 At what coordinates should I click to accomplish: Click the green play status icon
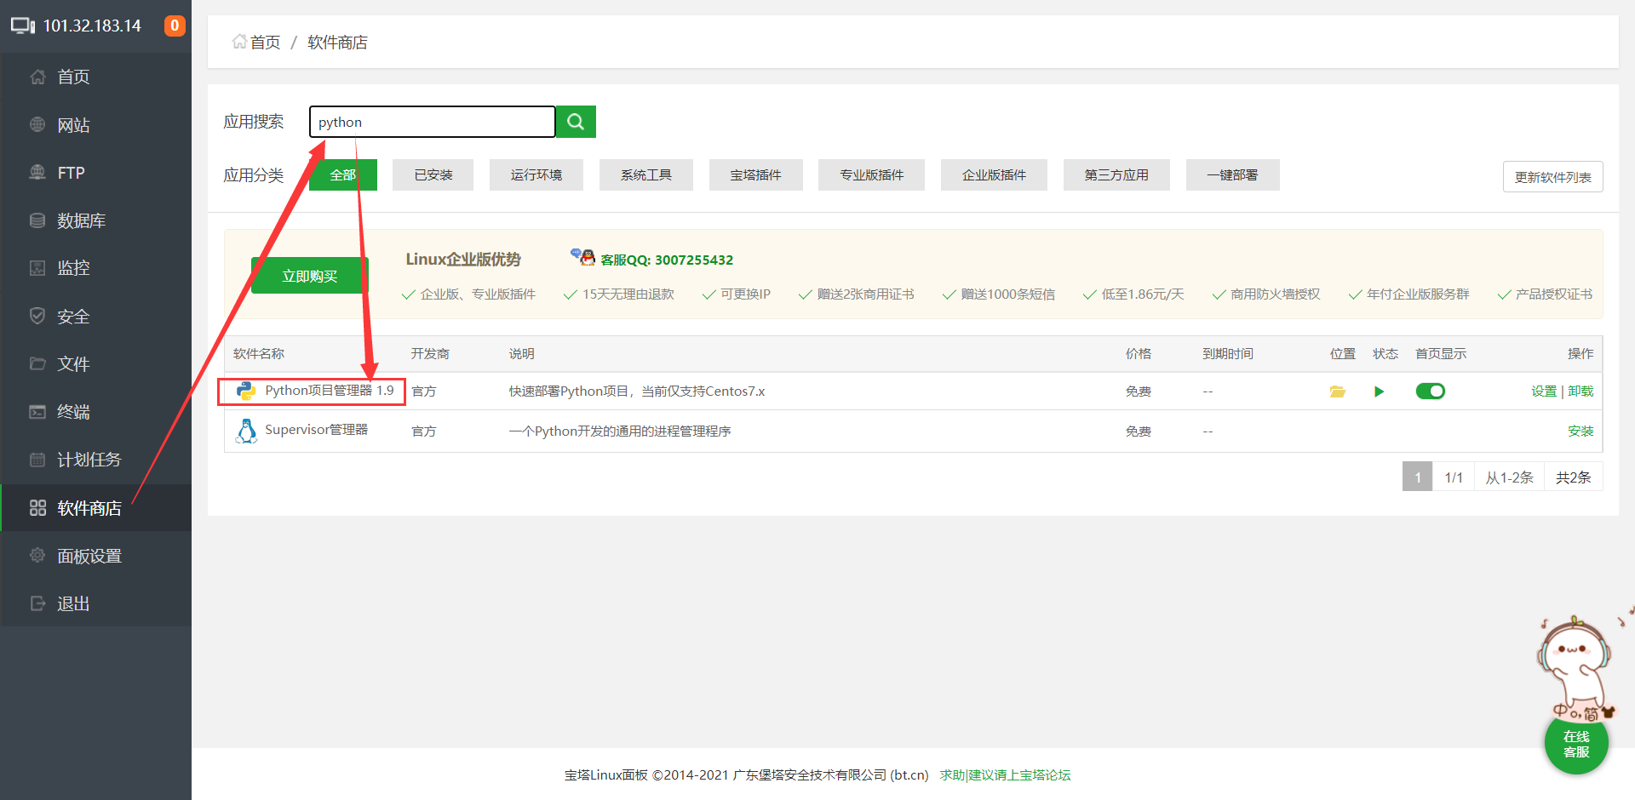1379,391
